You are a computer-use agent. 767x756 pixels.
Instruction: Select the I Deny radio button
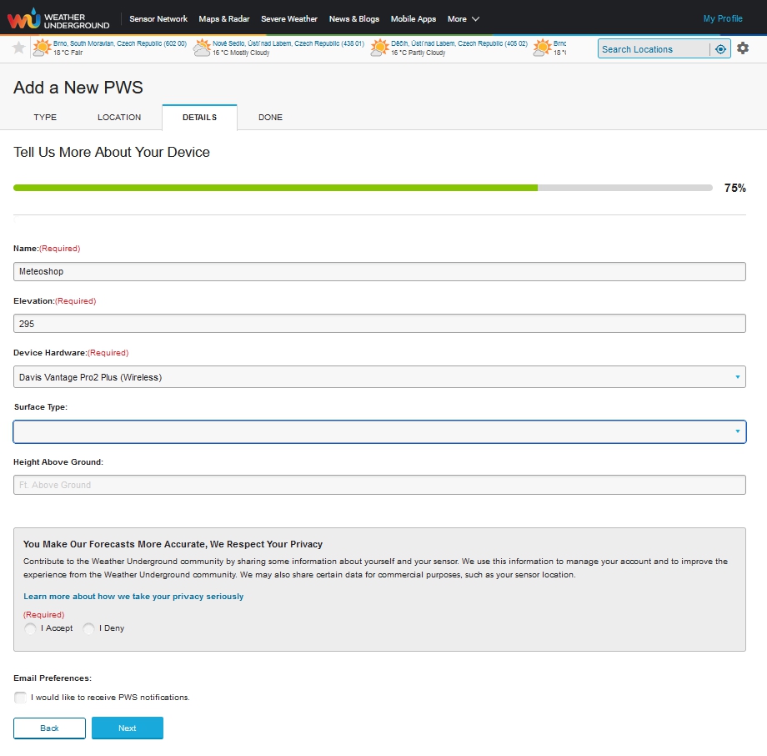pos(89,628)
